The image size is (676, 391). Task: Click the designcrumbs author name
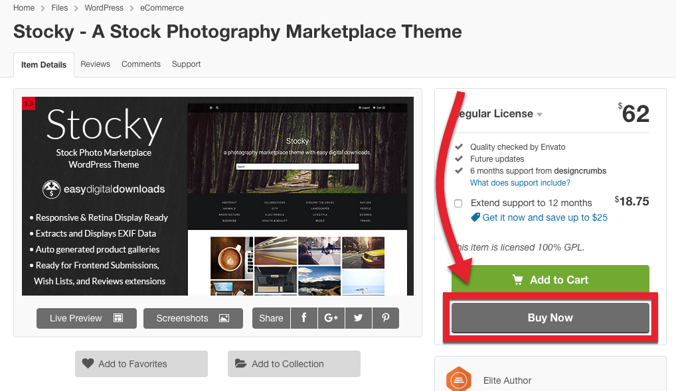click(x=580, y=171)
